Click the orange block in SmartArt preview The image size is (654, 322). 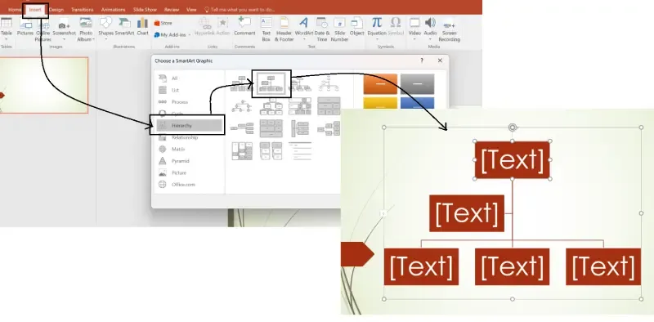380,84
